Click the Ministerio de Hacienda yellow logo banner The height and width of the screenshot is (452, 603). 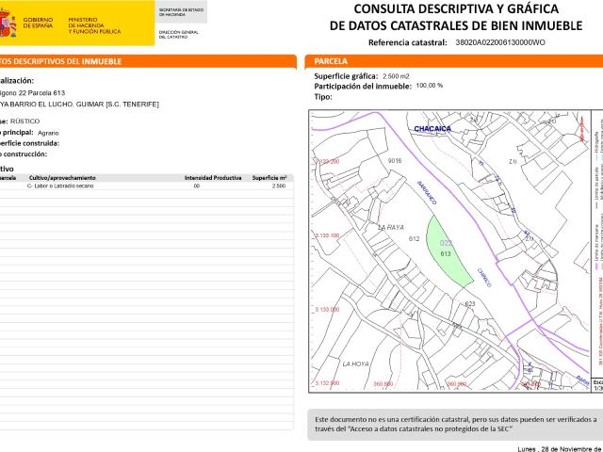(85, 25)
